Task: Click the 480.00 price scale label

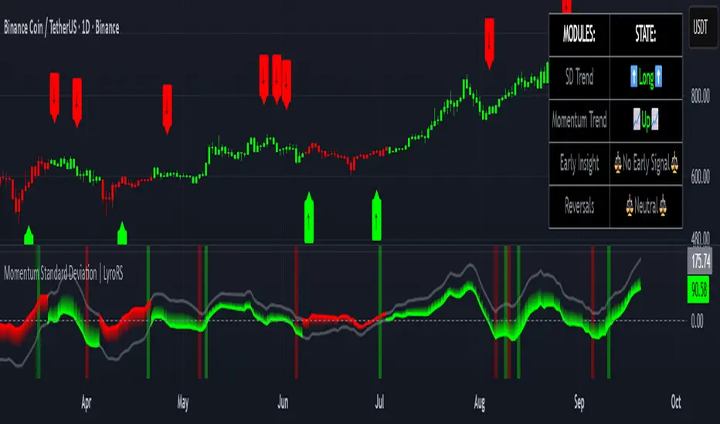Action: [x=700, y=238]
